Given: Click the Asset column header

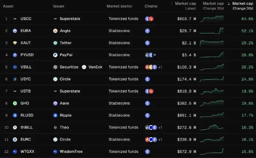Looking at the screenshot, I should (8, 6).
